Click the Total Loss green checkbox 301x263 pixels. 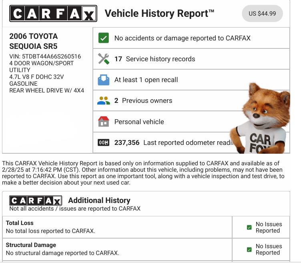pyautogui.click(x=249, y=227)
